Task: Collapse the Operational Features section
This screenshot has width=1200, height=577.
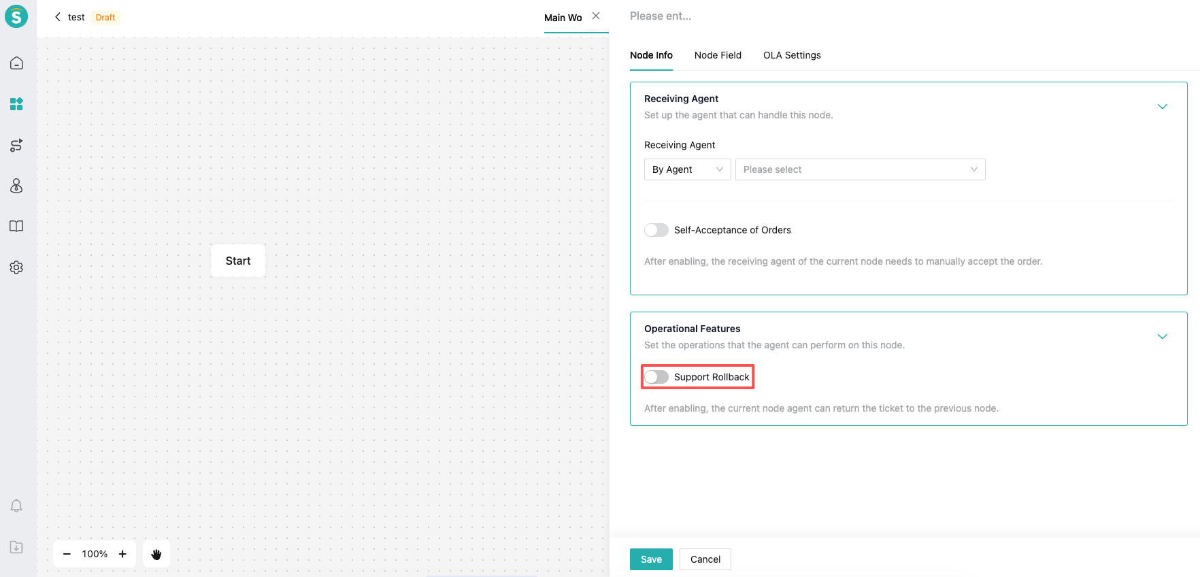Action: pos(1162,337)
